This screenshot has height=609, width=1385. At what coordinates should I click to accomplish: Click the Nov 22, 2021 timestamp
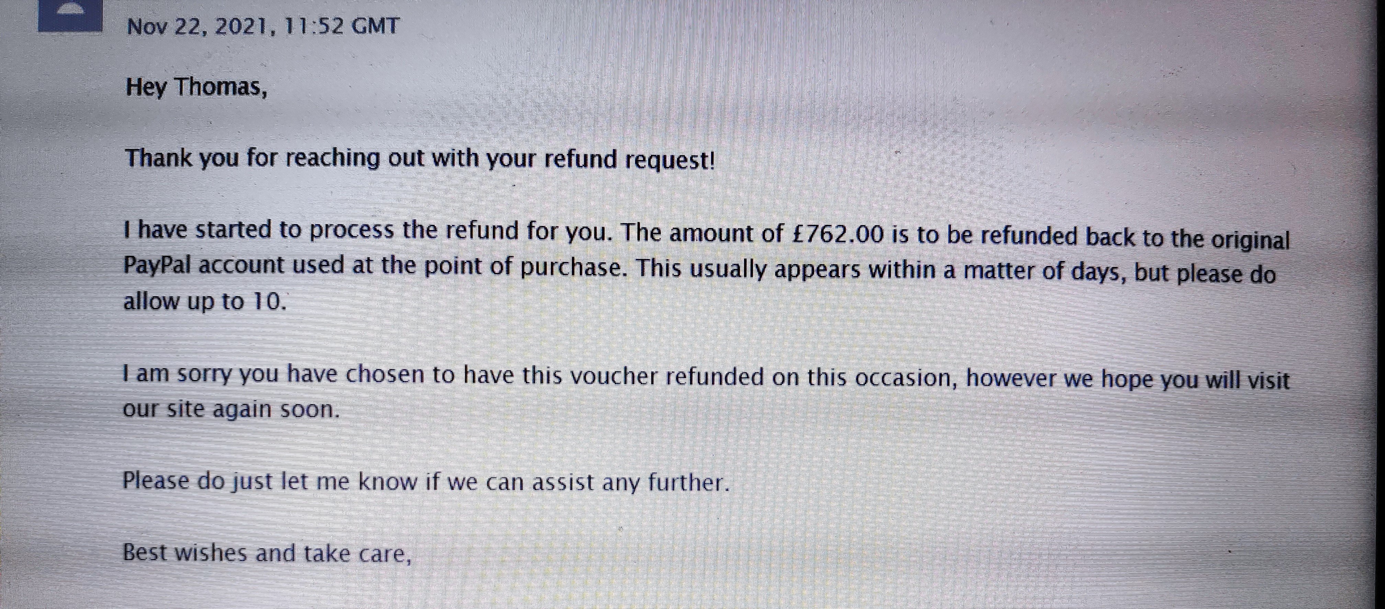pos(263,26)
